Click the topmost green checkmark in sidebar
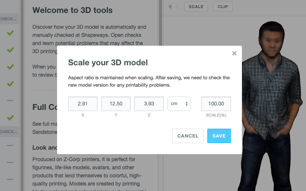306x191 pixels. pyautogui.click(x=10, y=33)
